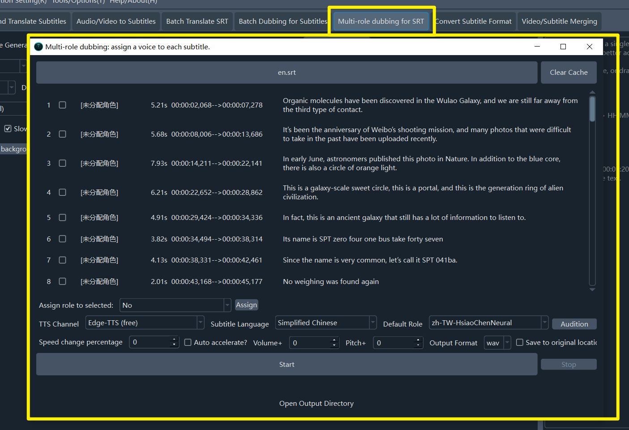Expand the Default Role voice list
The height and width of the screenshot is (430, 629).
[544, 323]
